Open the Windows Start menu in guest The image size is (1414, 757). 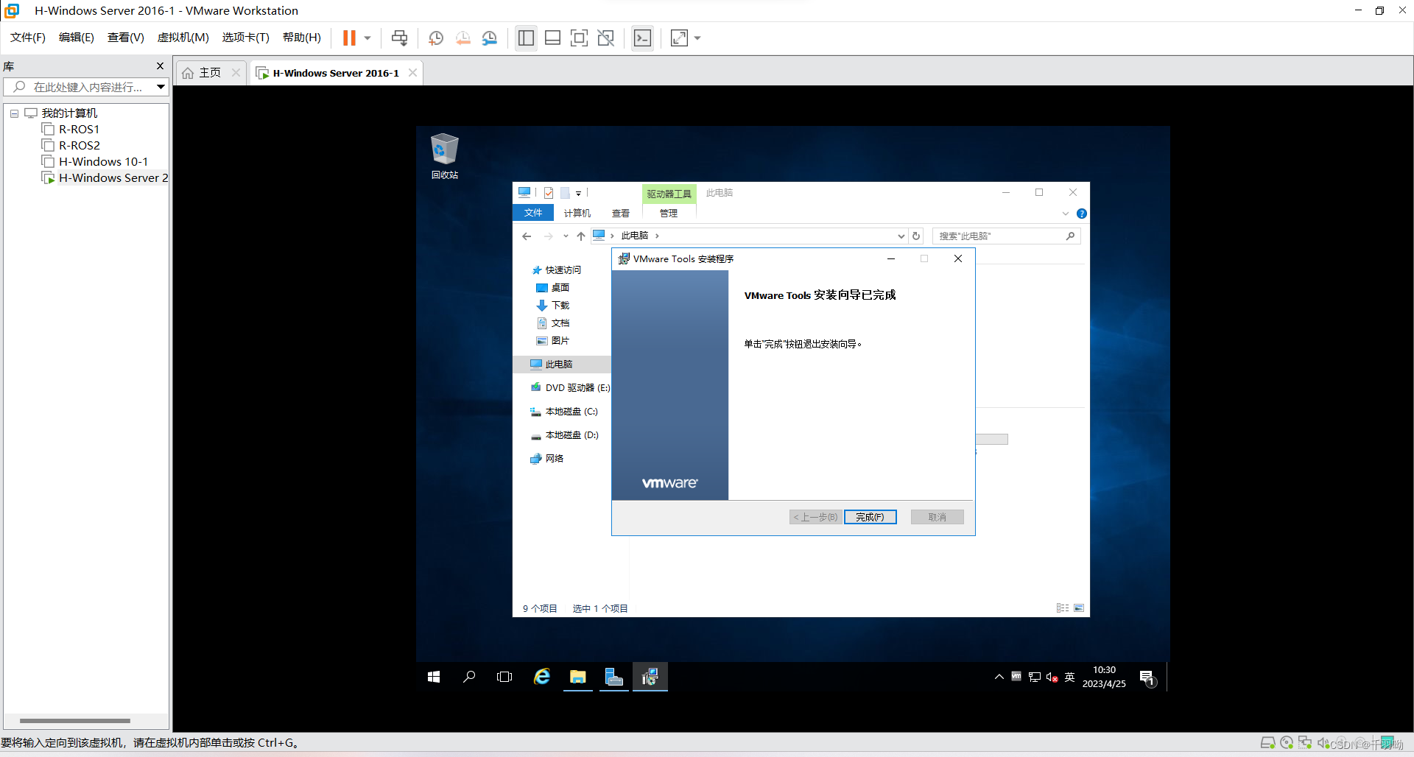(x=434, y=677)
